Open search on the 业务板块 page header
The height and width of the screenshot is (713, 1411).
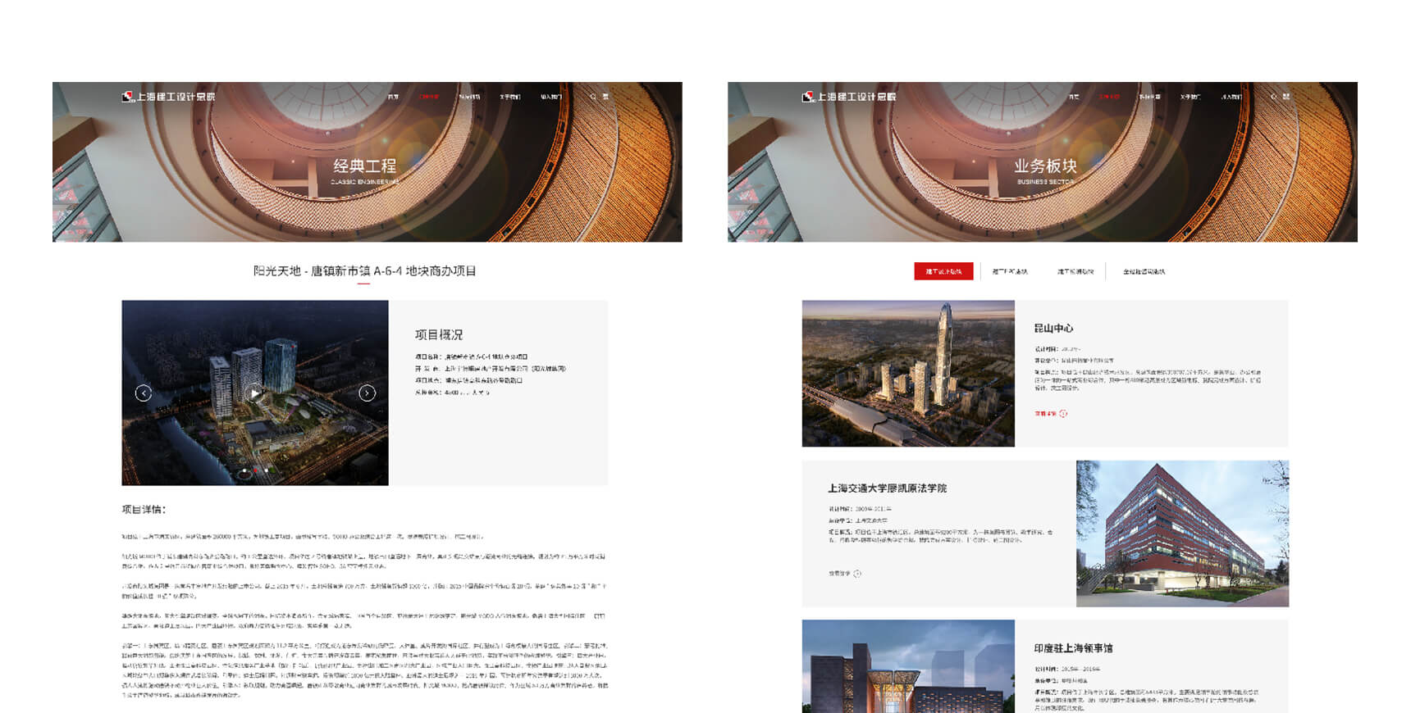[x=1274, y=97]
